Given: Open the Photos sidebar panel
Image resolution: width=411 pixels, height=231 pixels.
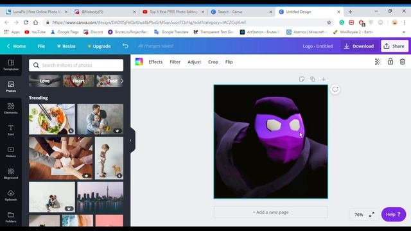Looking at the screenshot, I should click(11, 87).
